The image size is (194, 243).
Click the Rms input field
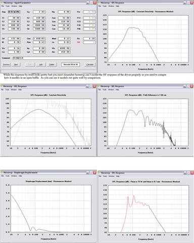point(39,43)
